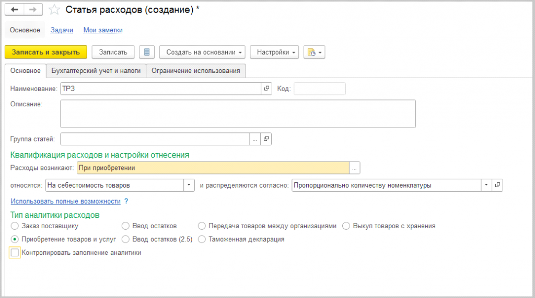Click the open icon beside the distribution rule field

click(497, 185)
